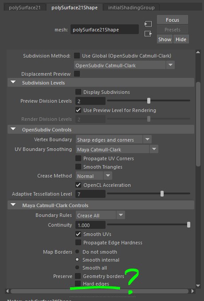
Task: Click the Adaptive Tessellation Level slider handle
Action: (162, 194)
